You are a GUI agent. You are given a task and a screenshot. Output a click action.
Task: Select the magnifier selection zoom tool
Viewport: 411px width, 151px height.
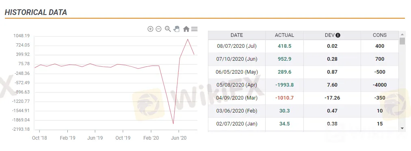coord(168,29)
